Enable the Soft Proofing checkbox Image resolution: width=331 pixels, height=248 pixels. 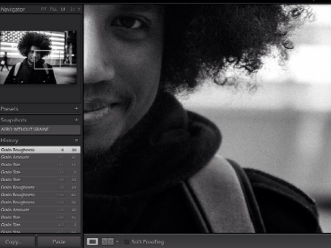point(127,242)
